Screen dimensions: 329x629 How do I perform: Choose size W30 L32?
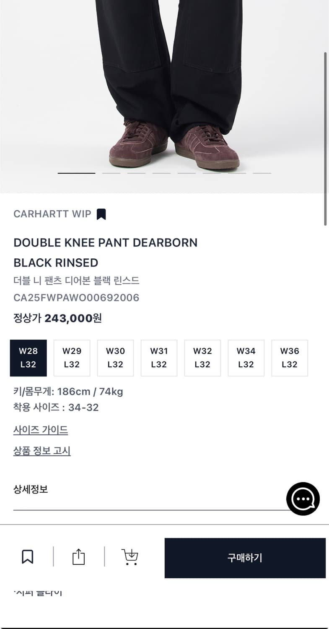tap(115, 358)
